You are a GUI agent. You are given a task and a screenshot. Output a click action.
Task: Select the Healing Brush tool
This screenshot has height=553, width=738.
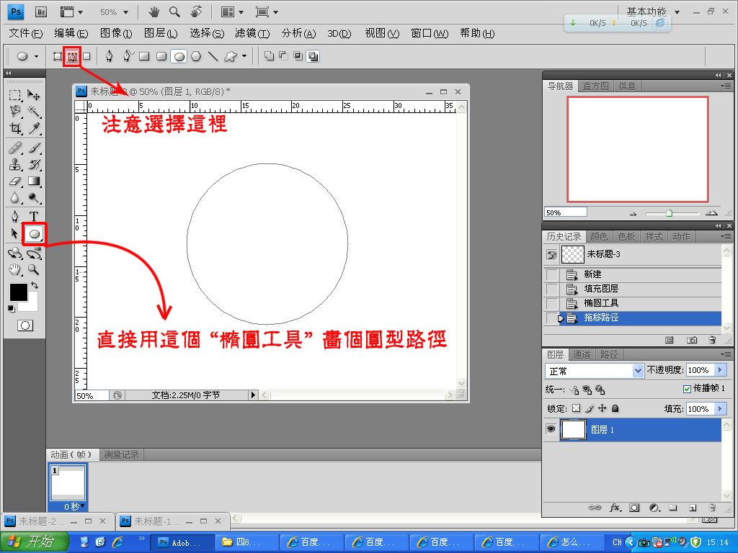(x=15, y=148)
